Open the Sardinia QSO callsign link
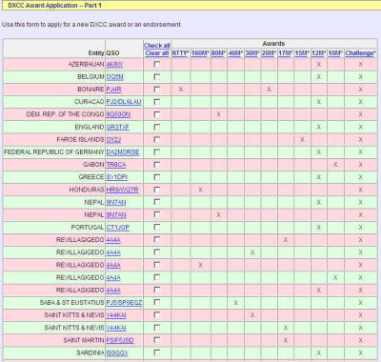Image resolution: width=381 pixels, height=362 pixels. (x=117, y=352)
